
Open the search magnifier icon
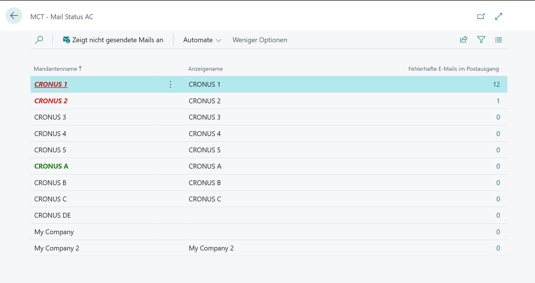pos(39,40)
